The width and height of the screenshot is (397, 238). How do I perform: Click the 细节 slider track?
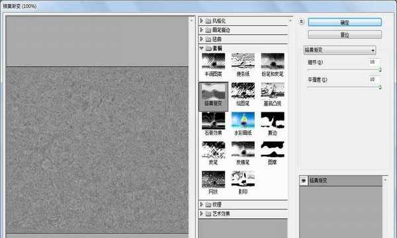(344, 69)
